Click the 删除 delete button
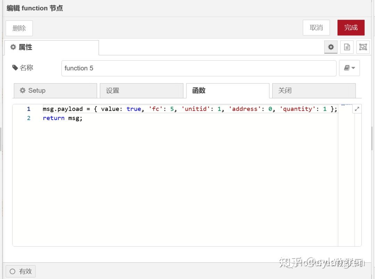Screen dimensions: 375x279 click(x=19, y=28)
